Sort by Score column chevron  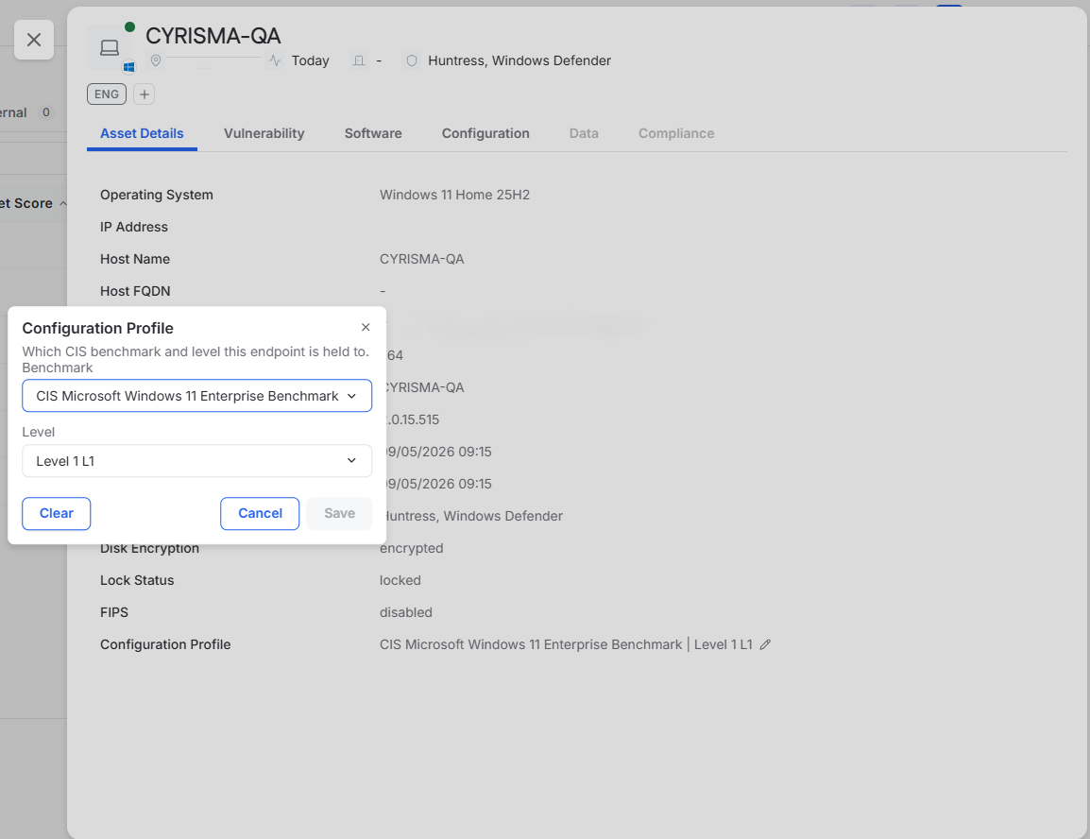point(63,204)
